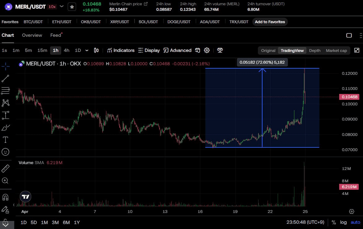
Task: Expand chart to fullscreen
Action: 357,50
